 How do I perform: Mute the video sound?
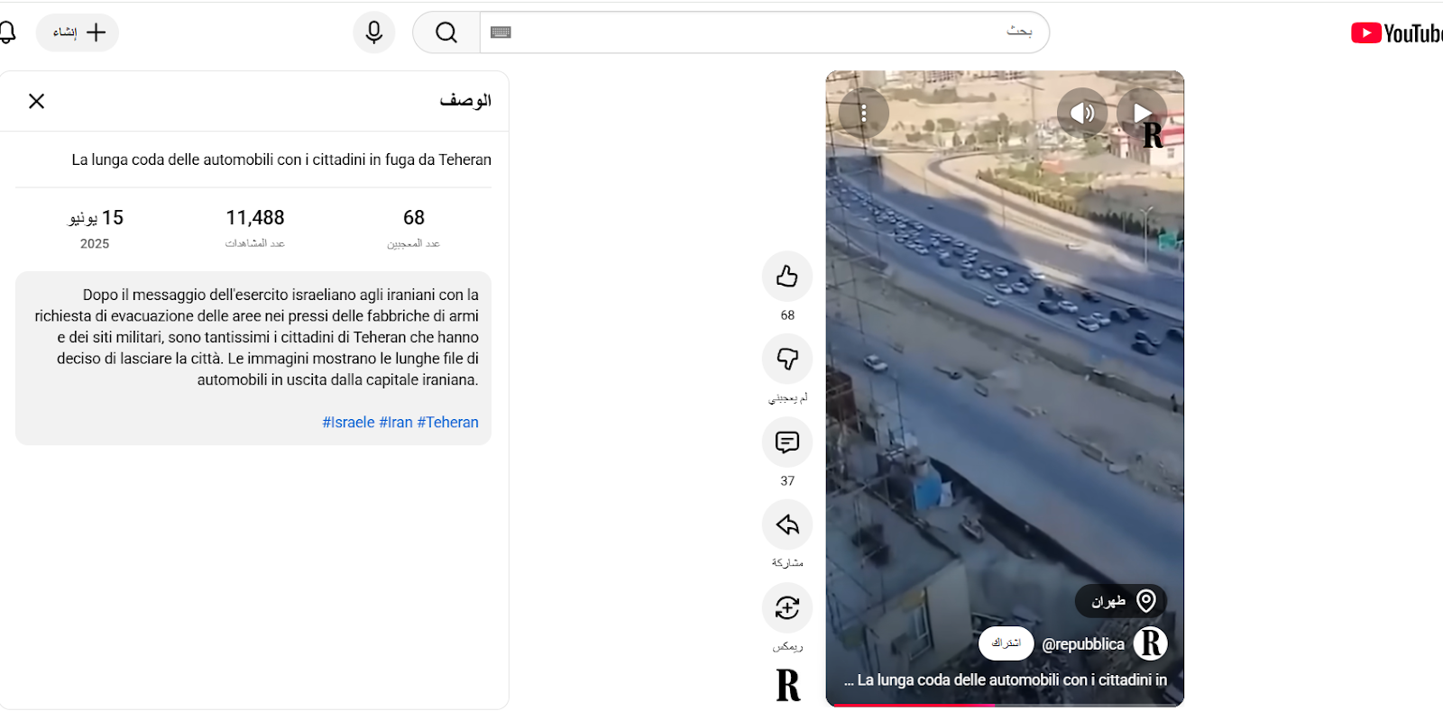[1082, 113]
